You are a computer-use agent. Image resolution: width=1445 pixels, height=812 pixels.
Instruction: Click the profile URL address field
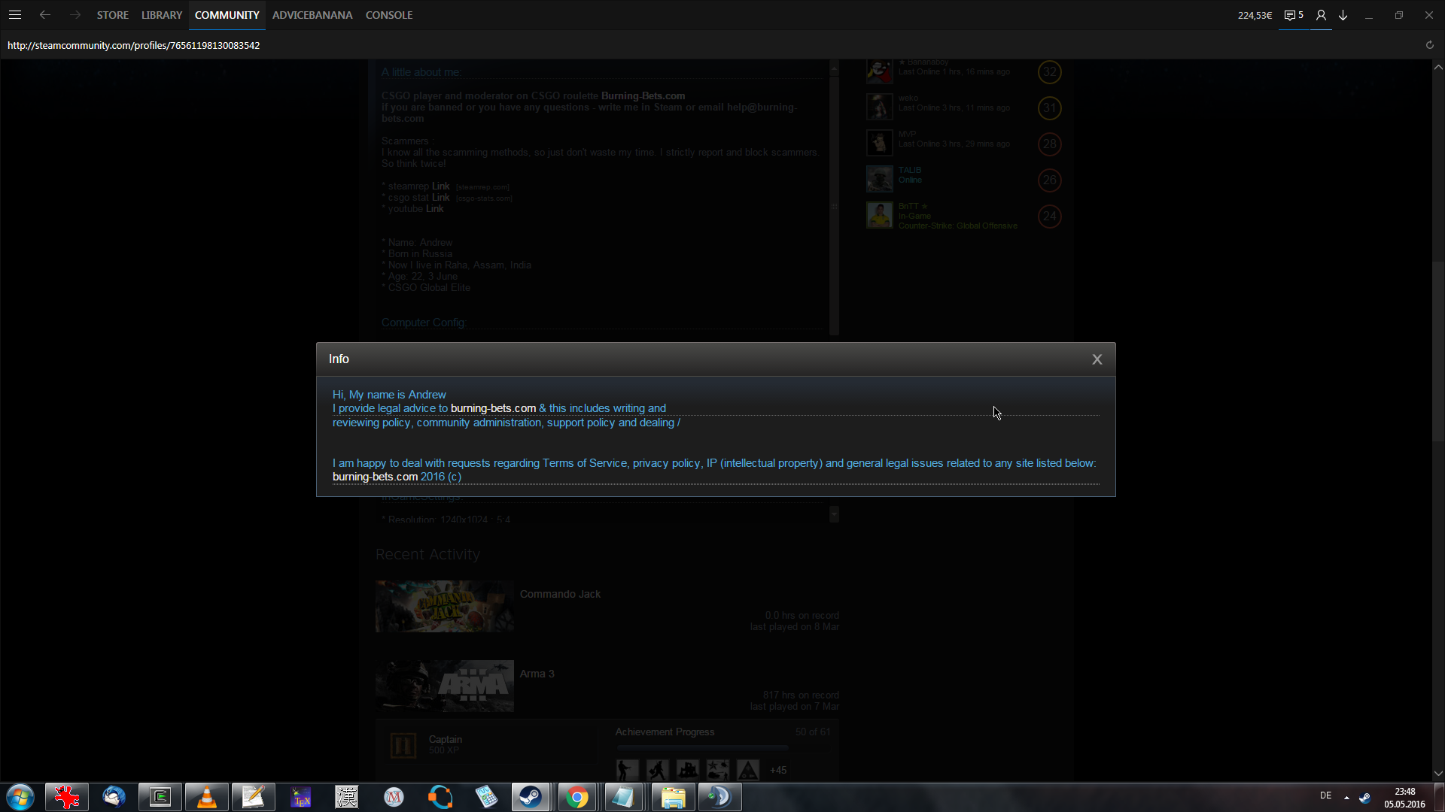point(134,45)
